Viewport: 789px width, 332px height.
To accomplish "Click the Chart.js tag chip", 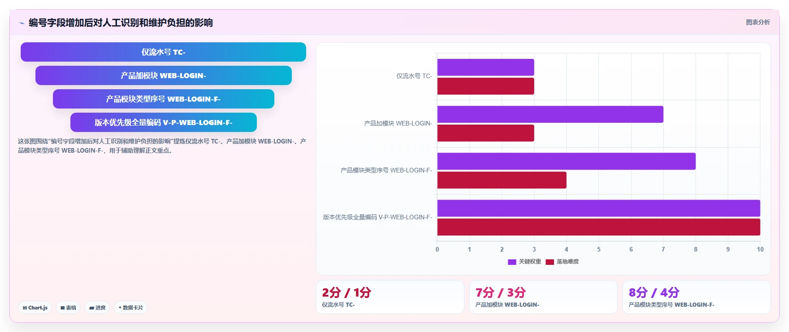I will [35, 308].
